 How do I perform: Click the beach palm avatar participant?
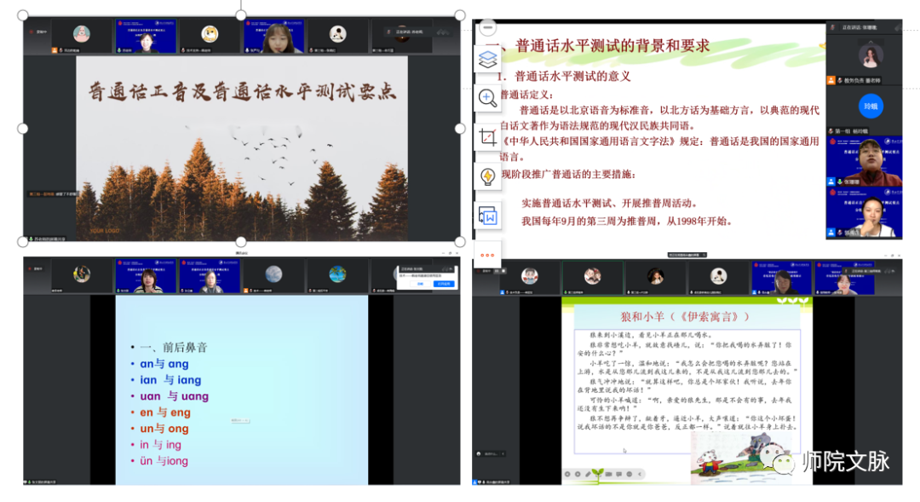pyautogui.click(x=338, y=274)
